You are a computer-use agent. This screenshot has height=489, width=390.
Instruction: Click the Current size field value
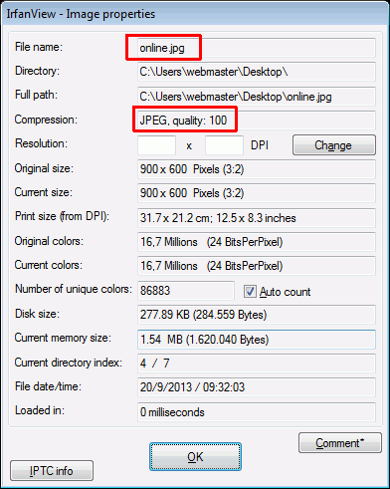(257, 193)
